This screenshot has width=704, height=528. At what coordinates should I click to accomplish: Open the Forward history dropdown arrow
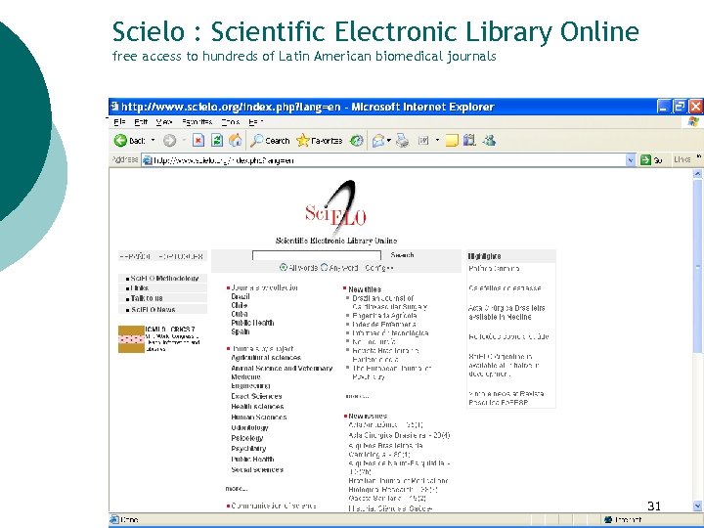point(184,141)
